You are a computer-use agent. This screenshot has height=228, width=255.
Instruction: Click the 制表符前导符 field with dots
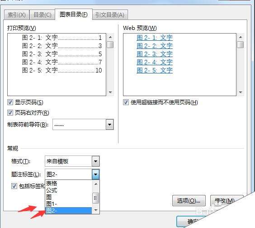pos(79,125)
